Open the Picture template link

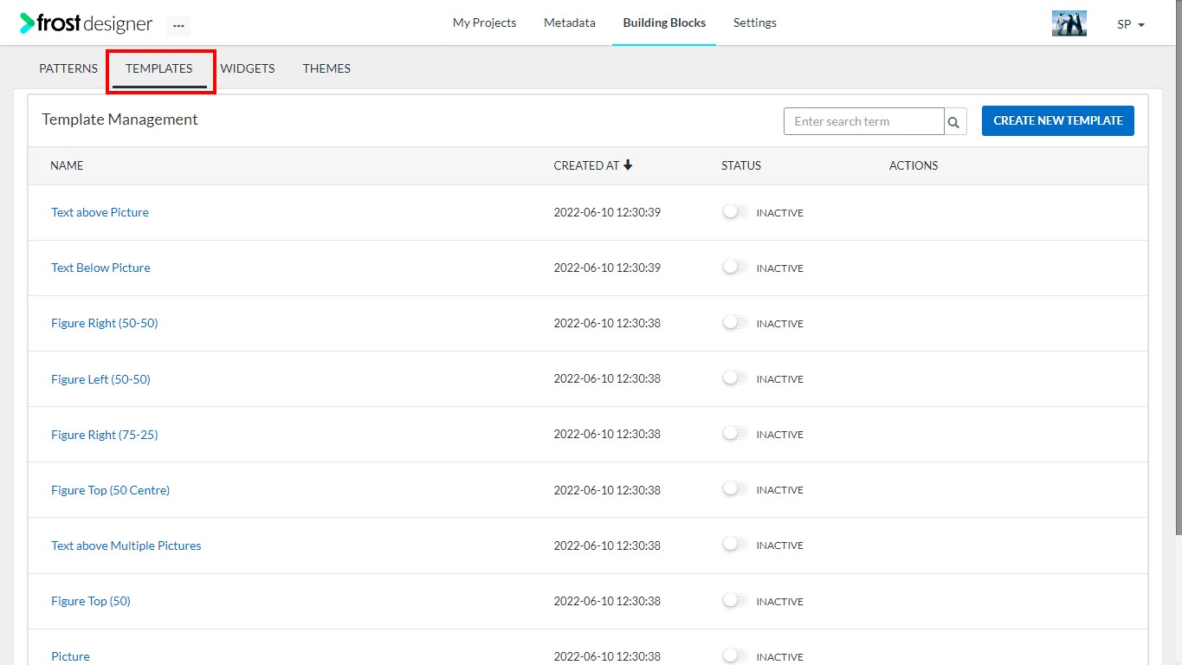coord(70,656)
